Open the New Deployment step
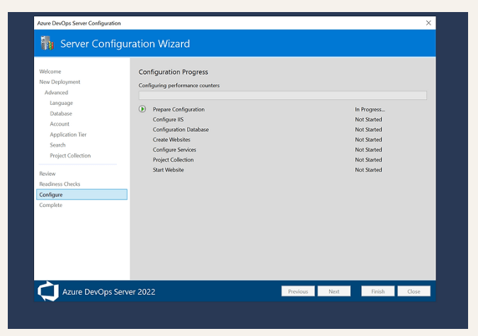The width and height of the screenshot is (478, 336). (x=59, y=82)
